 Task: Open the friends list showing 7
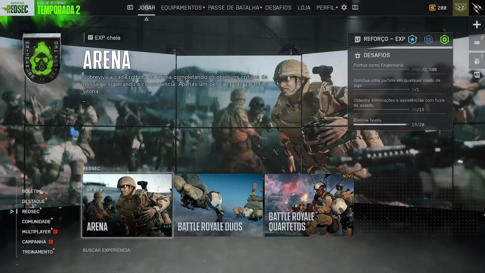pos(477,61)
